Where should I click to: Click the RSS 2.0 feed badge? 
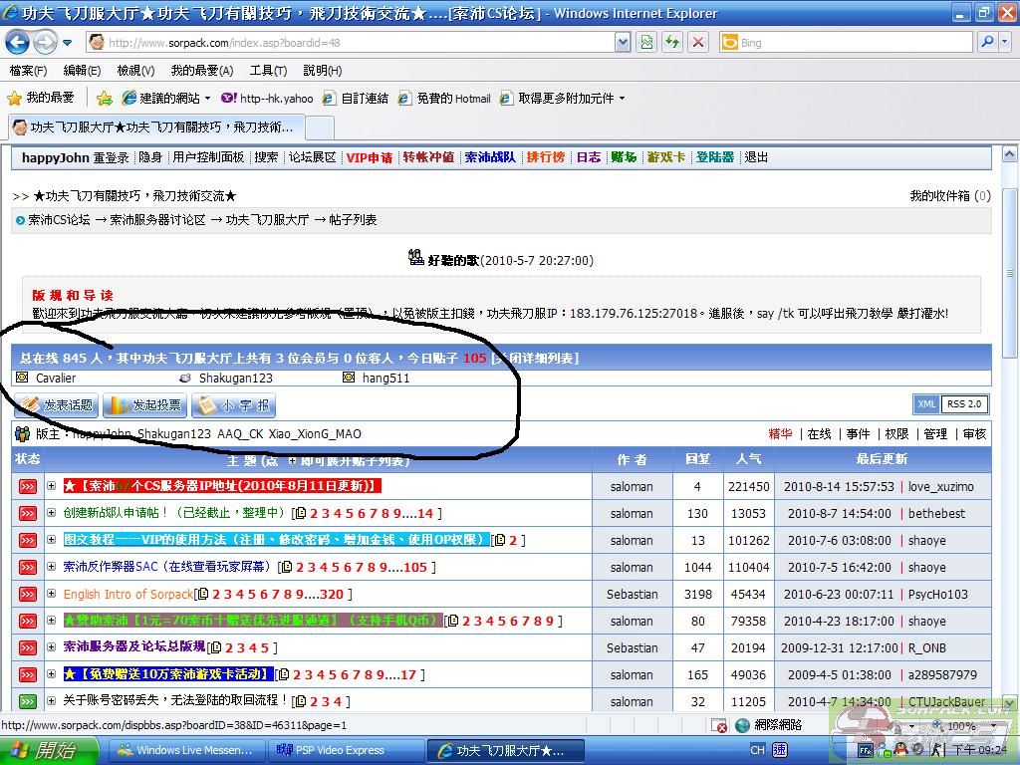(x=963, y=403)
